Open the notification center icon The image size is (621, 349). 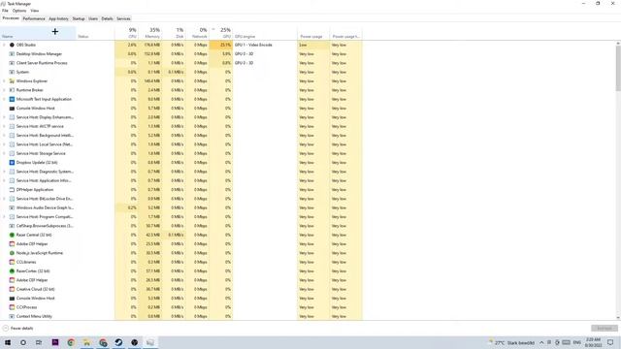[x=610, y=342]
